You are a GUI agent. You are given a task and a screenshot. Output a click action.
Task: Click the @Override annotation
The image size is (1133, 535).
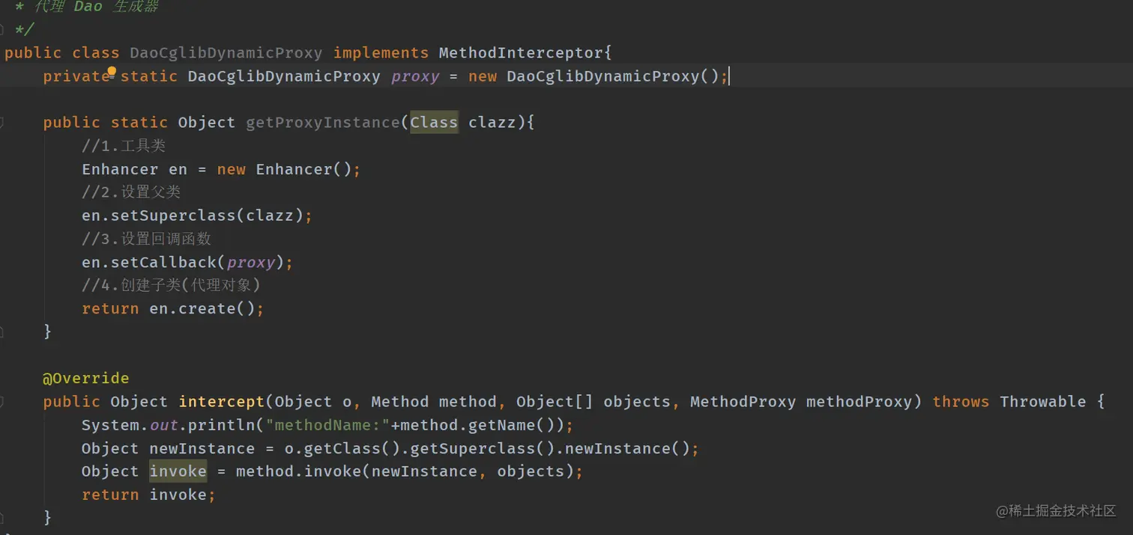(85, 378)
